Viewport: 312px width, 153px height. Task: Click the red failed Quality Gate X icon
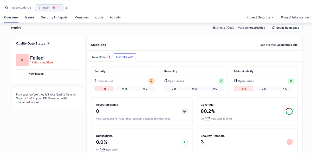coord(22,60)
